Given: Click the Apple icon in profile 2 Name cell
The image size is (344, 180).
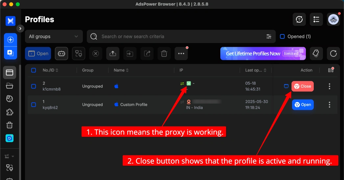Looking at the screenshot, I should (116, 86).
